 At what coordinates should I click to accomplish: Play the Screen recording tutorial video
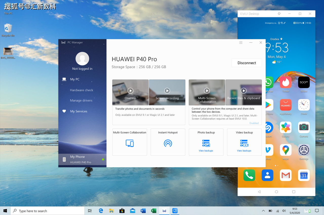[x=167, y=90]
